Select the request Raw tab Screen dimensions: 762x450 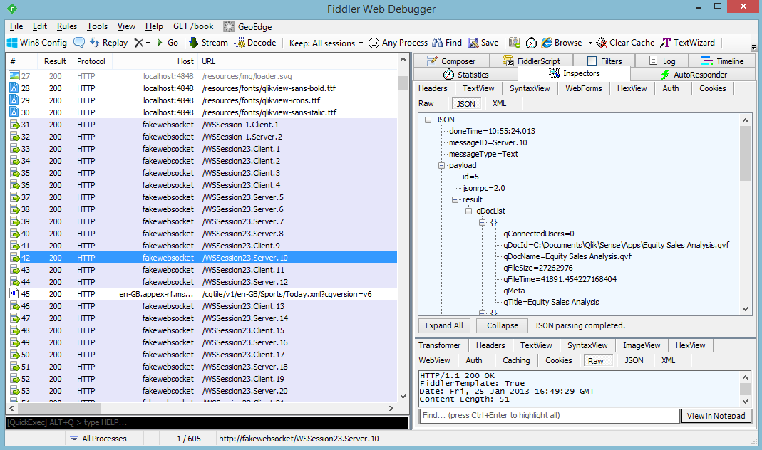[x=426, y=103]
